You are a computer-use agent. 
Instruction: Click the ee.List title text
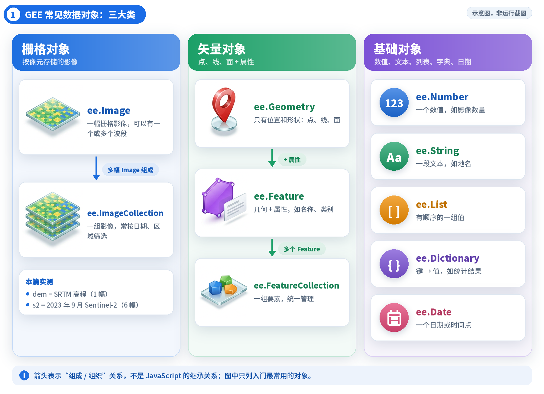coord(432,205)
